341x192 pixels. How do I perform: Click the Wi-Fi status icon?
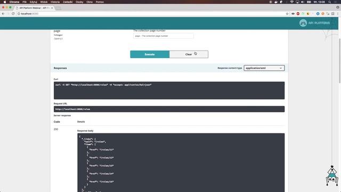click(292, 2)
